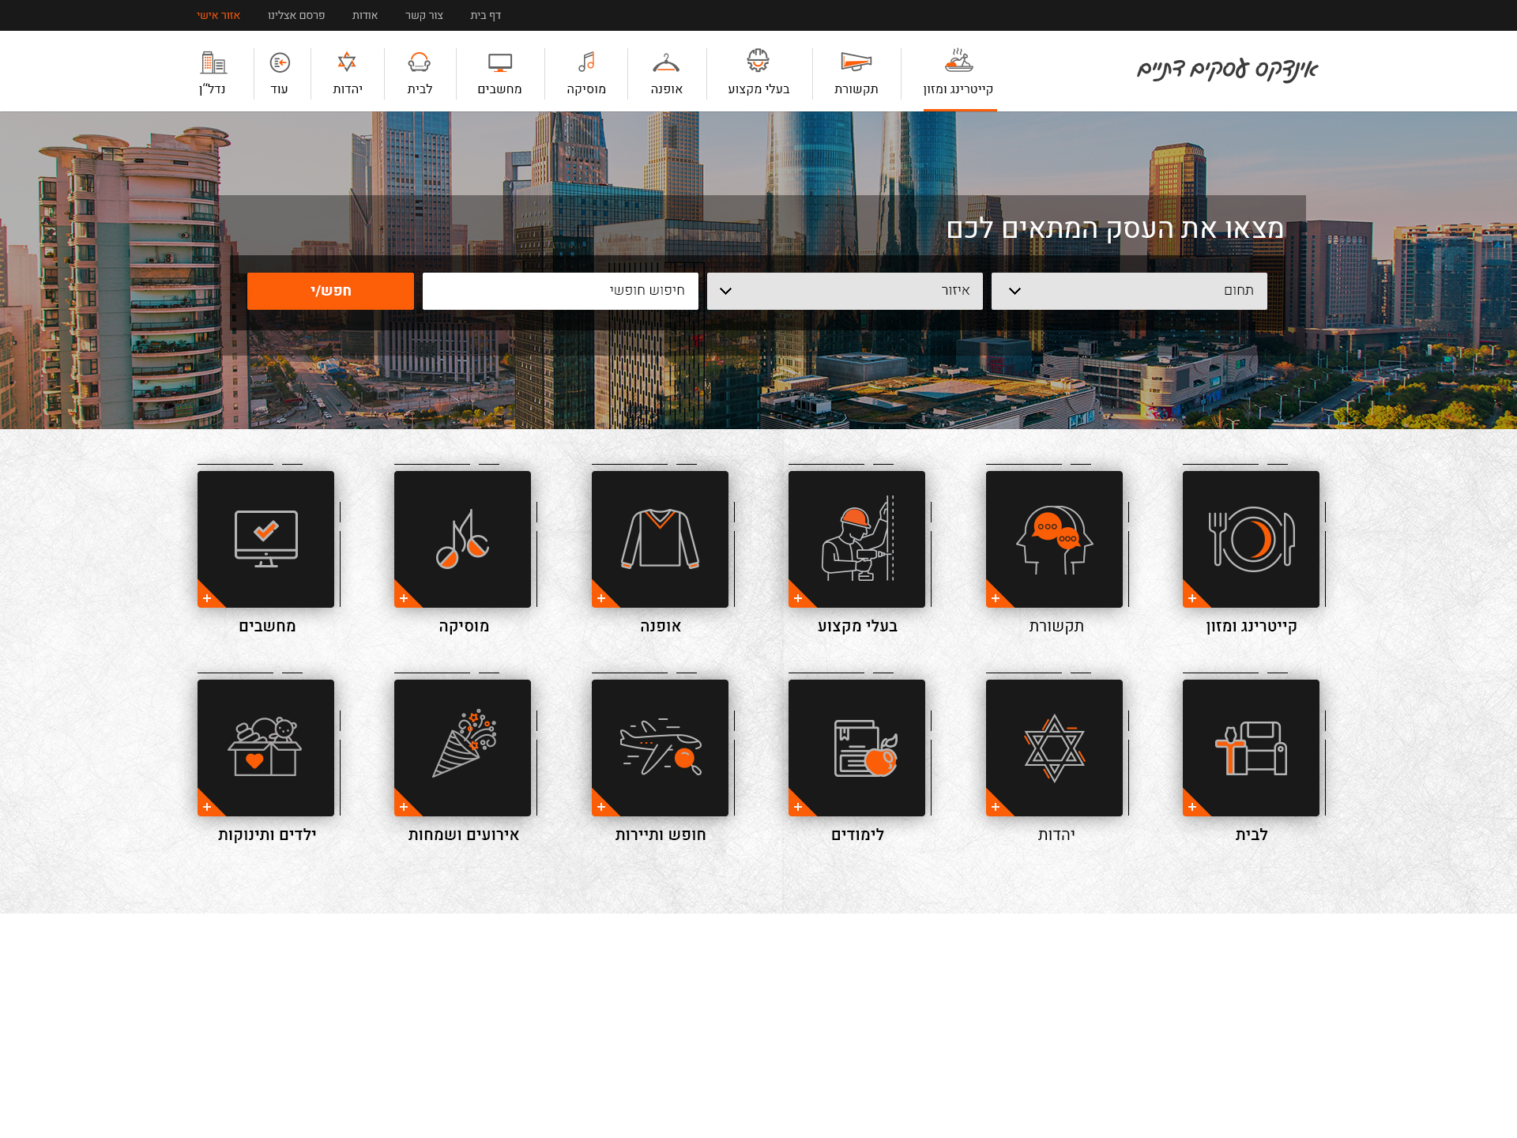Open the vacation and tourism airplane tile
The width and height of the screenshot is (1517, 1138).
[660, 748]
